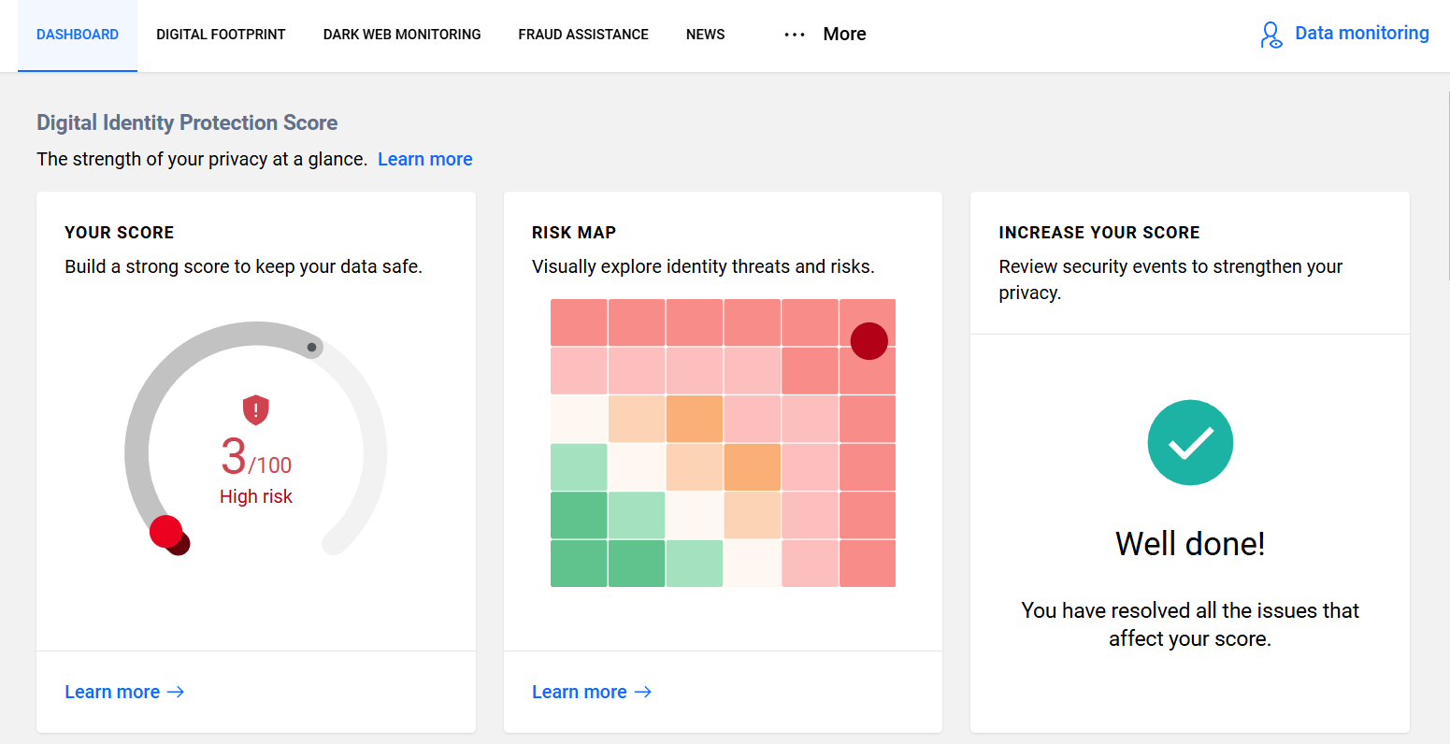Click the Data monitoring user icon

click(x=1271, y=35)
